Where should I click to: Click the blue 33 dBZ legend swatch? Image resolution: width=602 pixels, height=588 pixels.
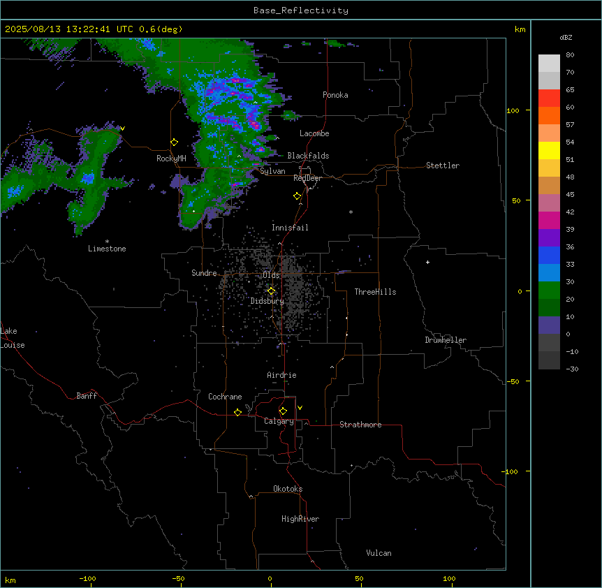(549, 255)
